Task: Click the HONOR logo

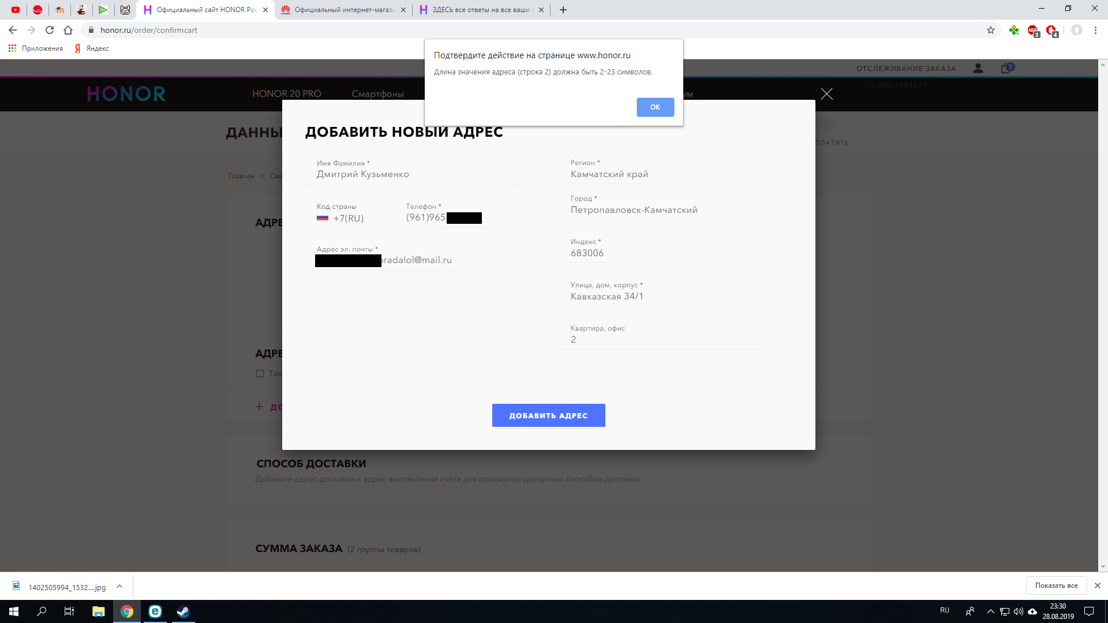Action: (126, 93)
